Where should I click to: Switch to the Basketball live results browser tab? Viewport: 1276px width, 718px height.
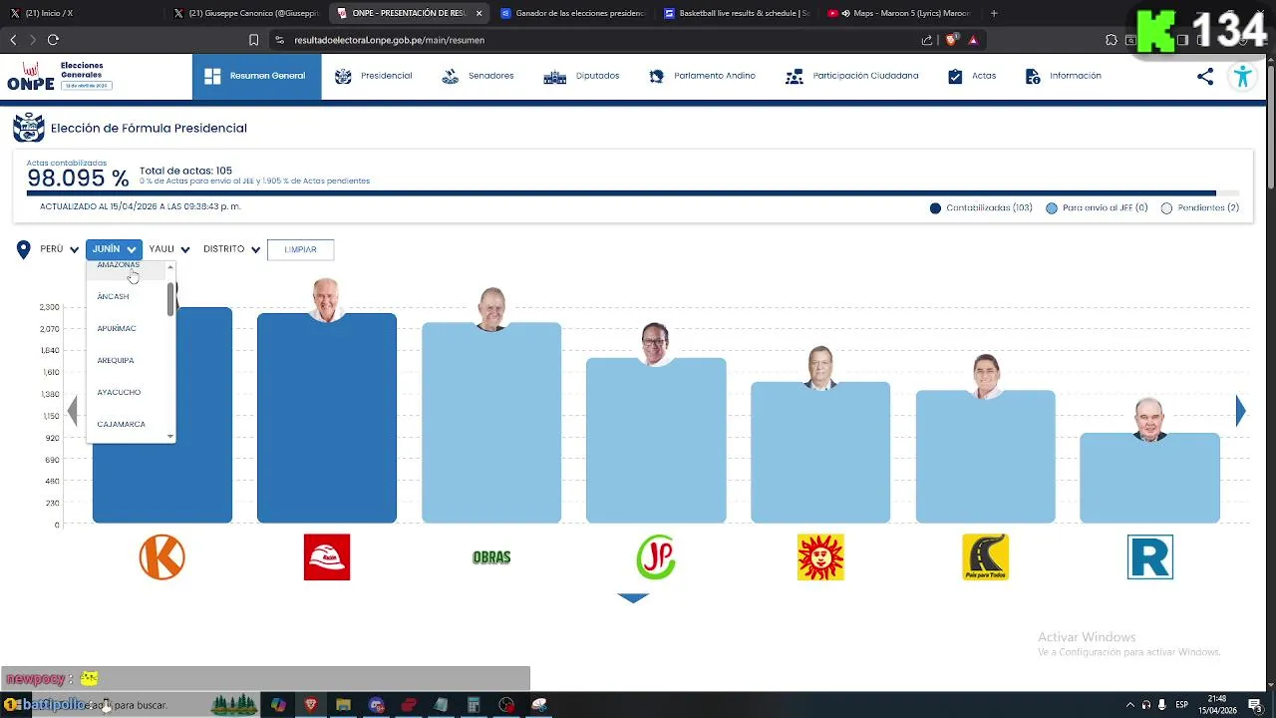[x=736, y=13]
